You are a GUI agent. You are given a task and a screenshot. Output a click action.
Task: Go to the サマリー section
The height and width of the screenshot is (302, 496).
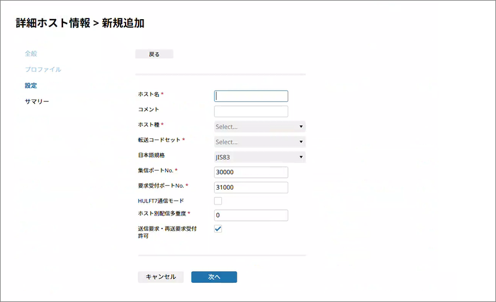click(x=36, y=101)
